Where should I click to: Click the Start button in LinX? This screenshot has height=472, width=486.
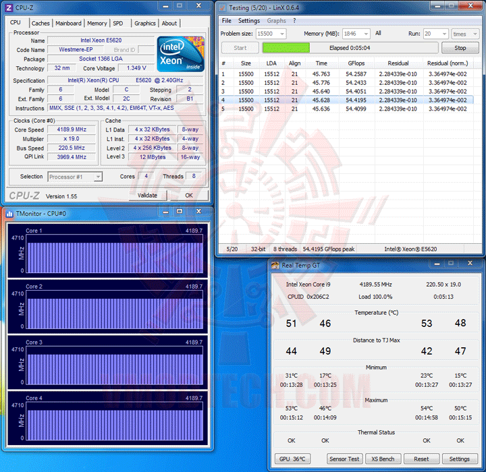[240, 48]
